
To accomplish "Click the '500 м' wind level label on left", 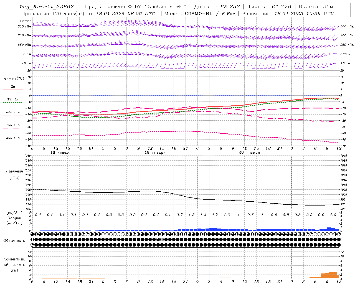I will 26,54.
